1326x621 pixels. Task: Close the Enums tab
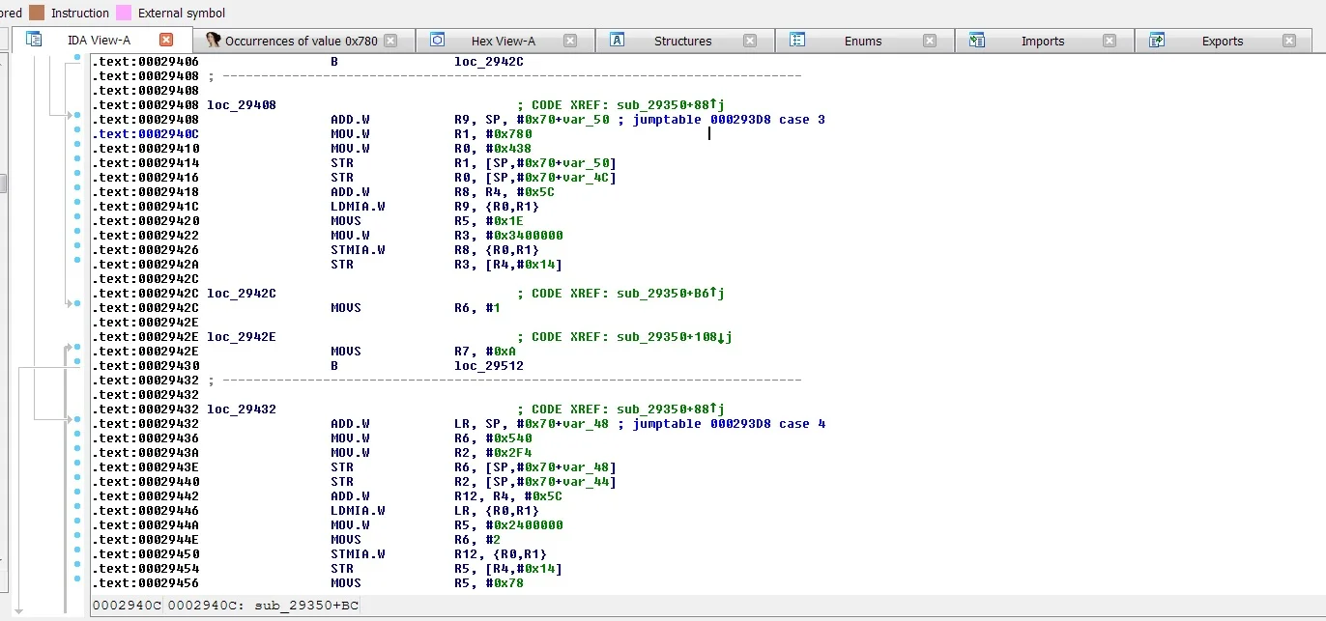point(930,41)
